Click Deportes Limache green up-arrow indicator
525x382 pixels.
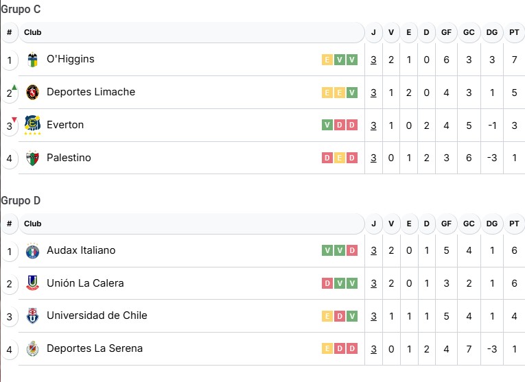(14, 87)
